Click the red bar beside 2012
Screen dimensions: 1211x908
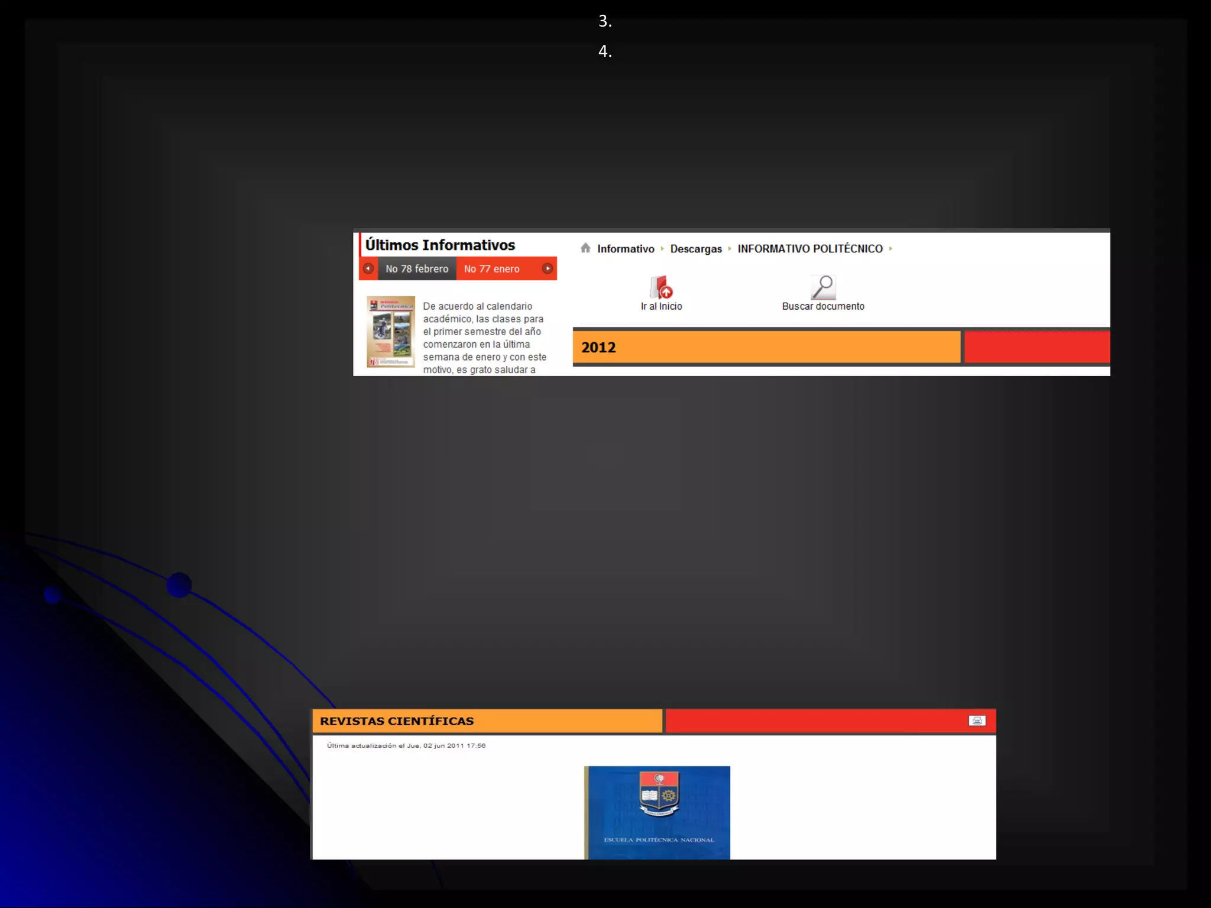pyautogui.click(x=1037, y=347)
